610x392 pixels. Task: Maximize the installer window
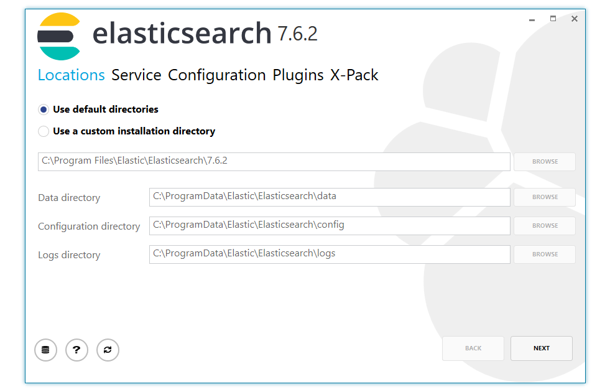tap(553, 19)
